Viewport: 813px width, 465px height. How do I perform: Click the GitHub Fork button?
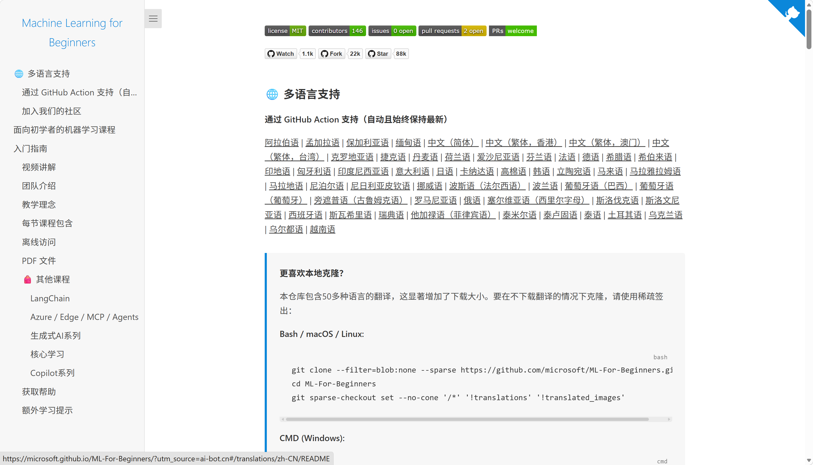pos(331,54)
